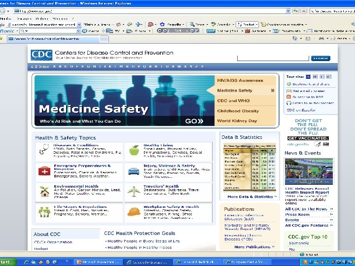Click the Data & Statistics flu table thumbnail
355x266 pixels.
tap(249, 167)
